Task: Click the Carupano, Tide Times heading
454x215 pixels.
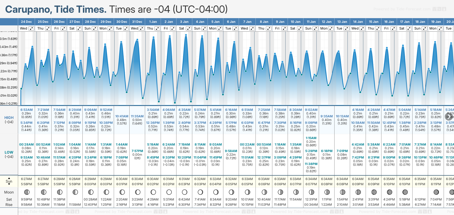Action: point(56,9)
